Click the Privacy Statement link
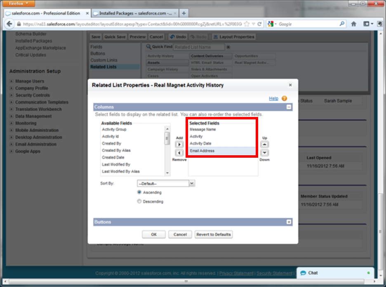386x287 pixels. (x=236, y=273)
